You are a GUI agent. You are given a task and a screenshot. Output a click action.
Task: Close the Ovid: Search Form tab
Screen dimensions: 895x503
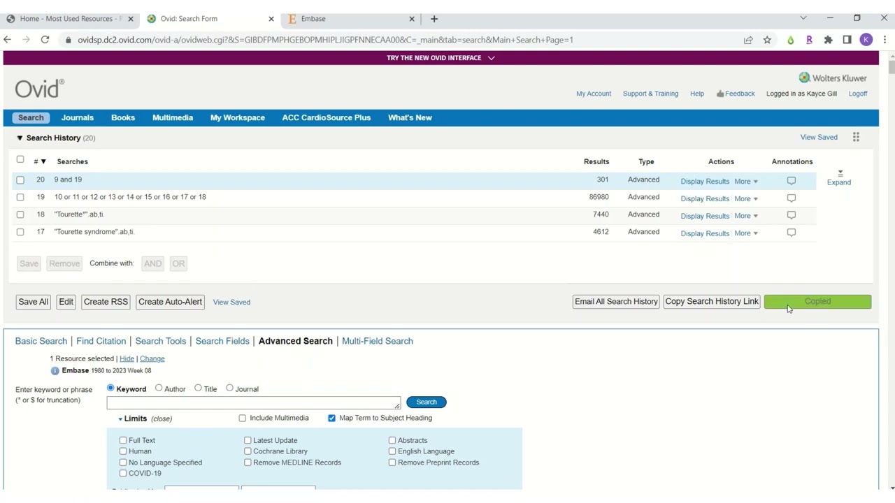(271, 19)
